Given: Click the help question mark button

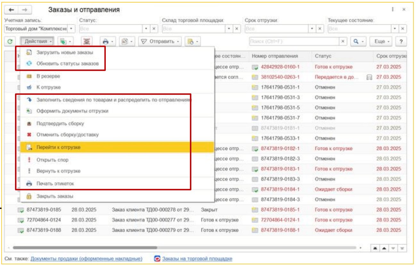Looking at the screenshot, I should point(401,41).
